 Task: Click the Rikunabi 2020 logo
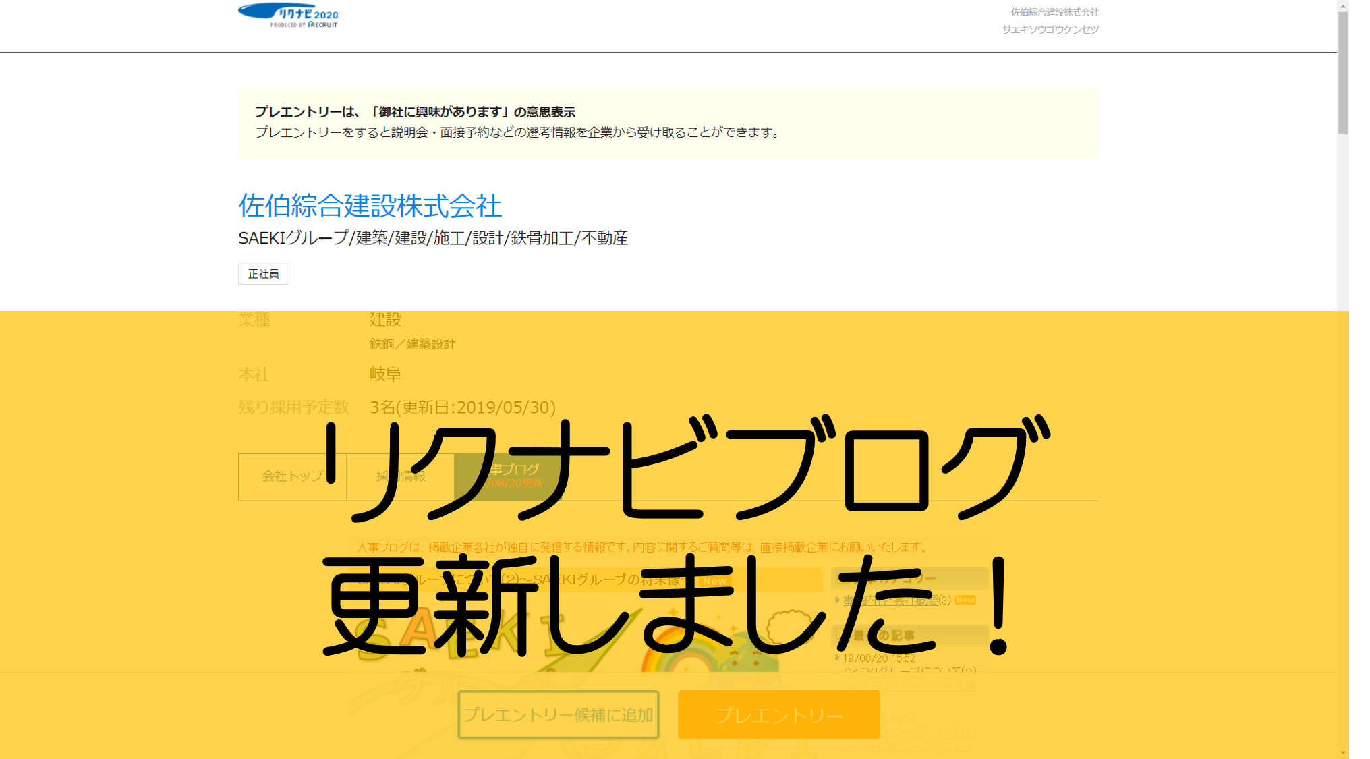coord(288,16)
